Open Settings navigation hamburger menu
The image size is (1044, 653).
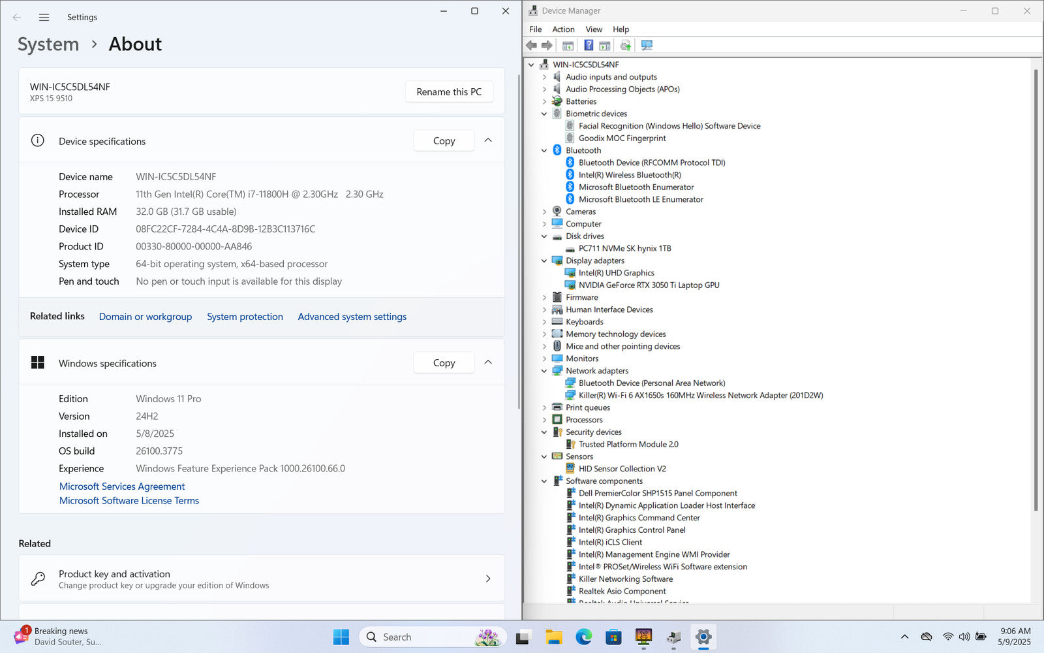44,18
